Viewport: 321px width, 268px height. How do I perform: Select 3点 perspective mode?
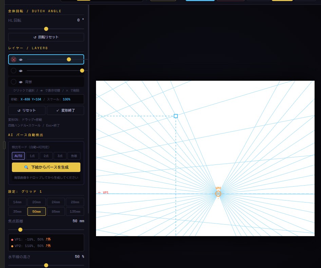click(60, 156)
